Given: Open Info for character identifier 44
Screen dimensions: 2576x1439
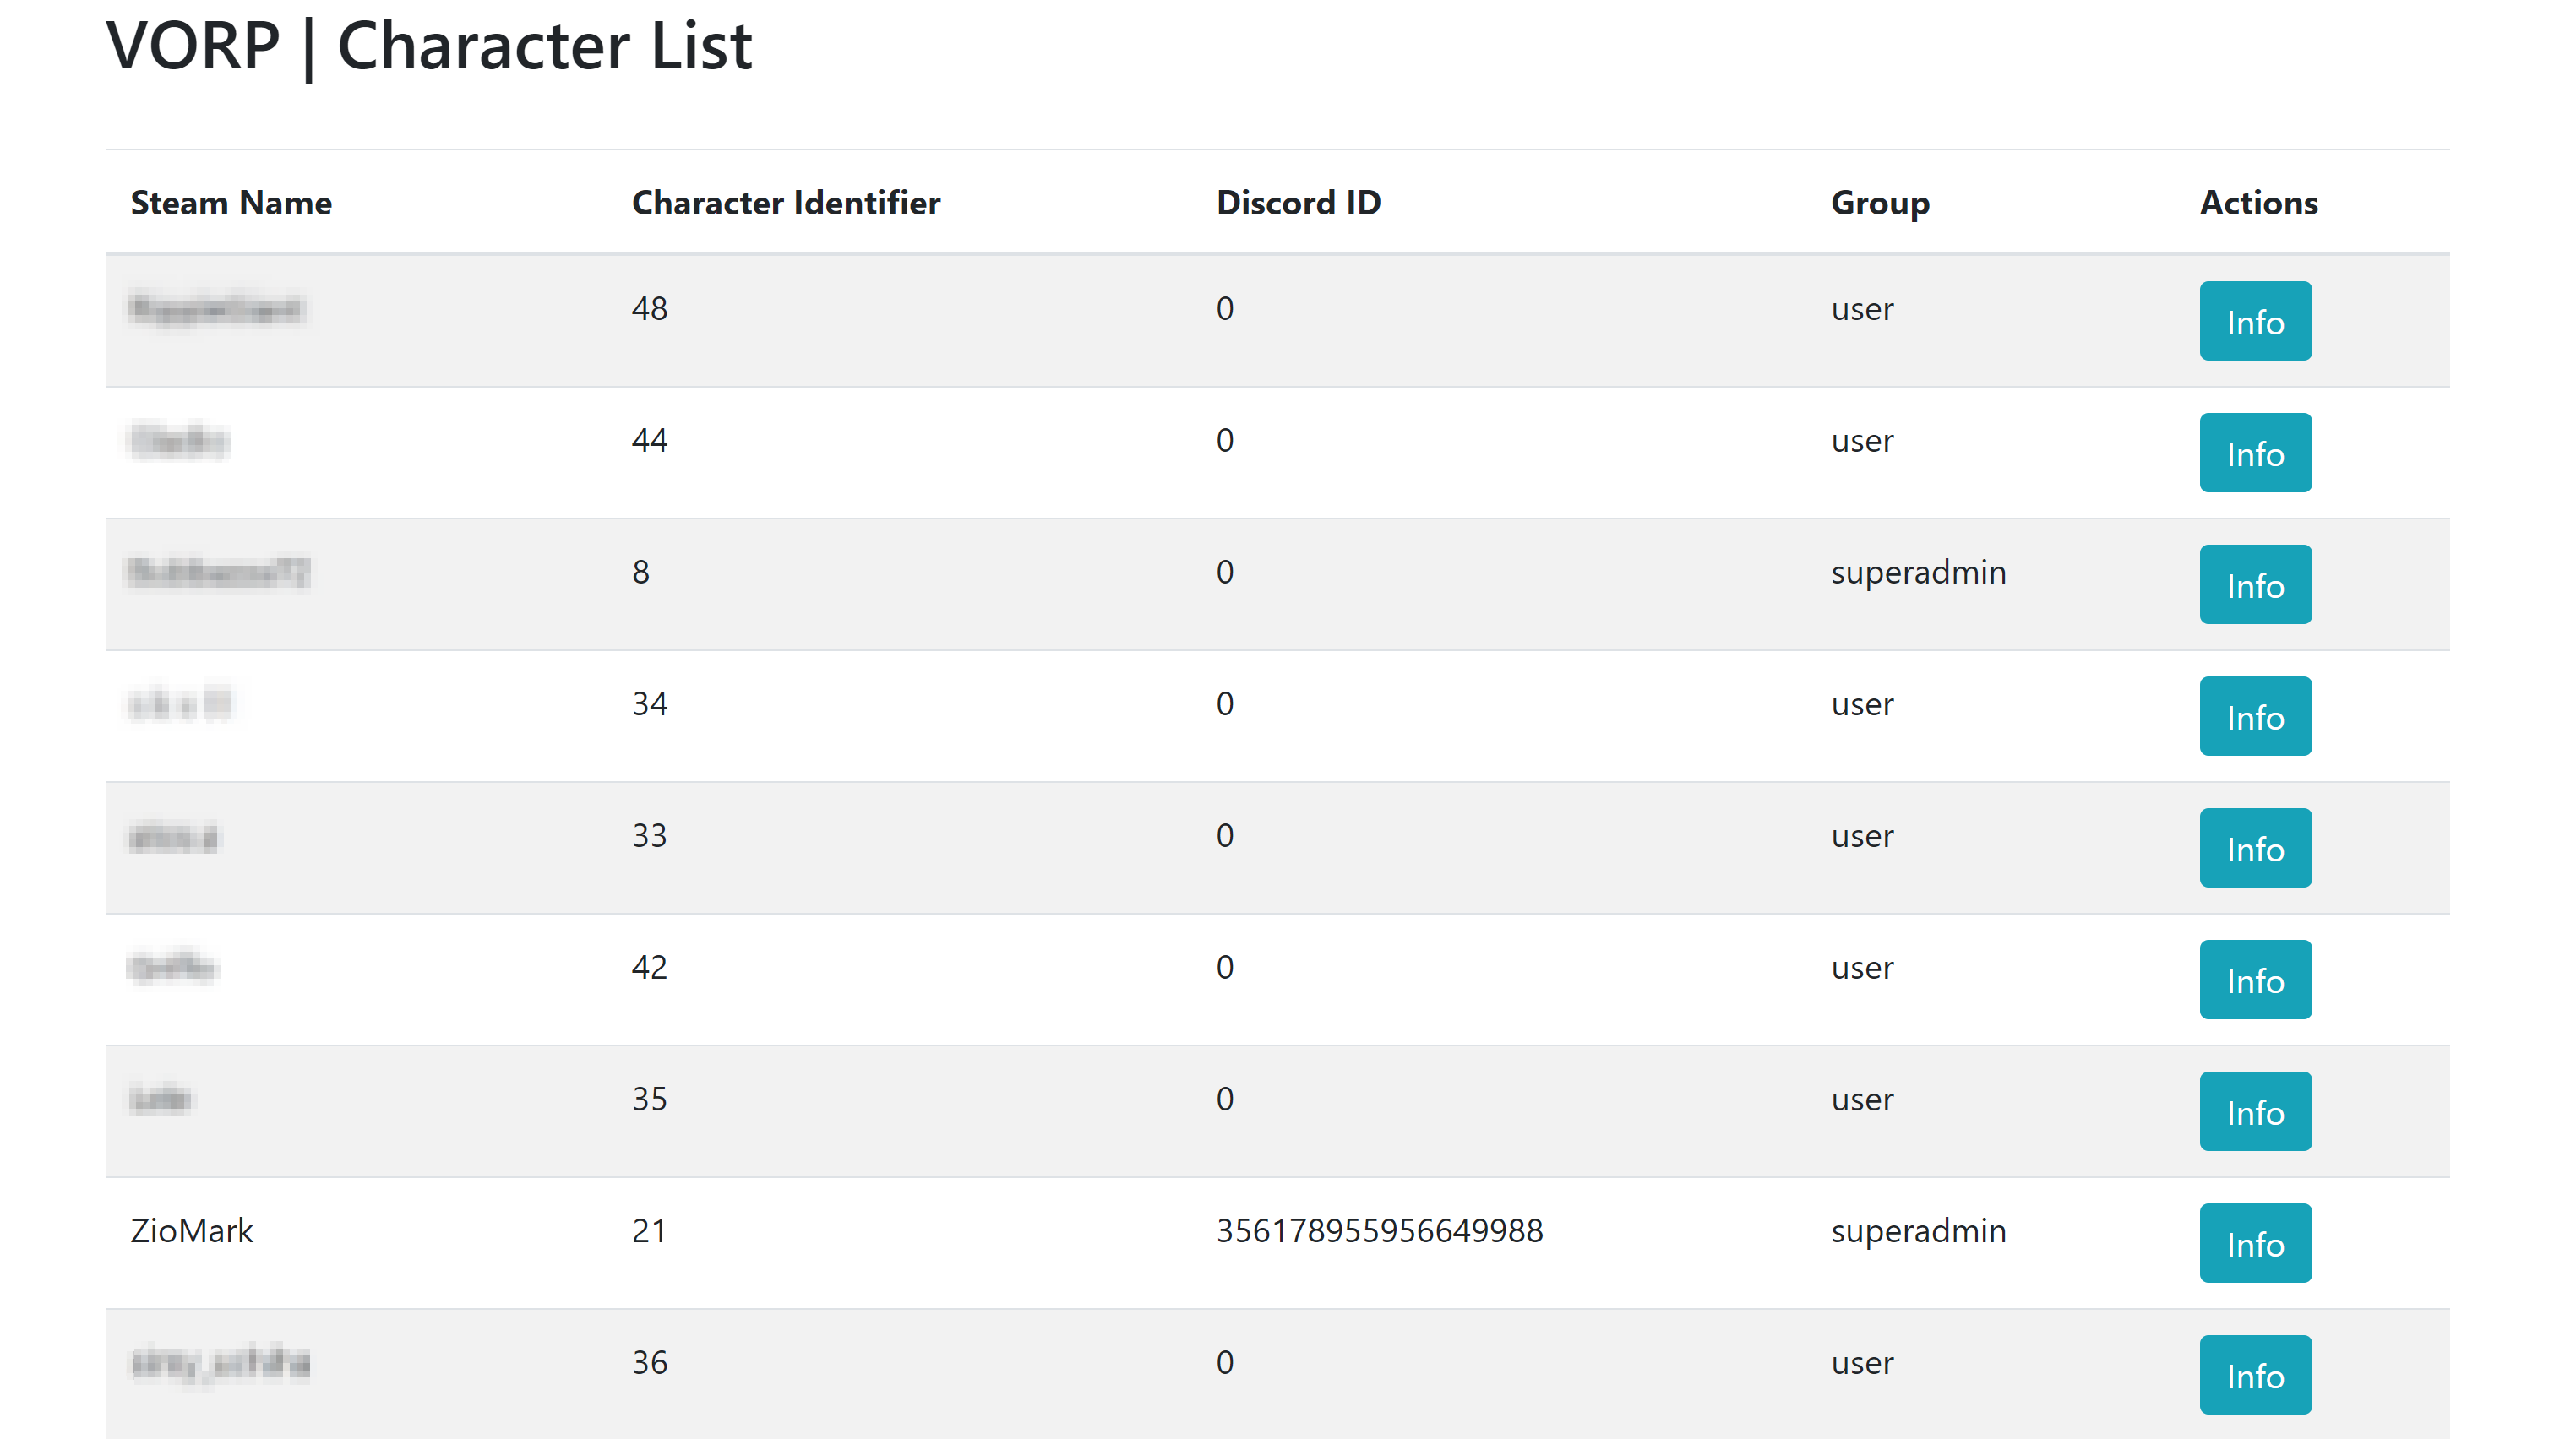Looking at the screenshot, I should pyautogui.click(x=2254, y=453).
